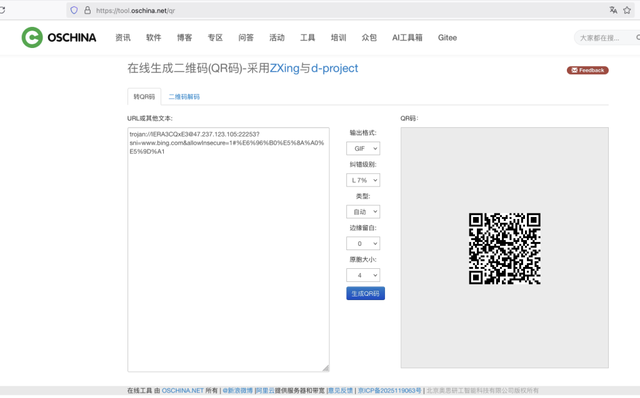Click the 生成QR码 button

(x=365, y=293)
